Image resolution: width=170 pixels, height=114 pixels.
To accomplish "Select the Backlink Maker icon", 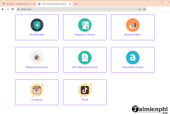I will 133,25.
